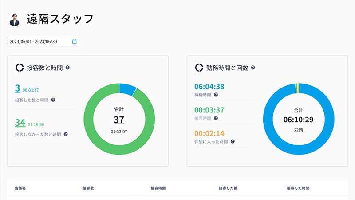Image resolution: width=355 pixels, height=200 pixels.
Task: Click help icon next to 接客しなかった数と時間
Action: pos(66,134)
